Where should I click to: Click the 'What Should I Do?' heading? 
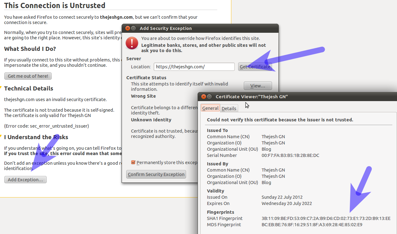30,49
